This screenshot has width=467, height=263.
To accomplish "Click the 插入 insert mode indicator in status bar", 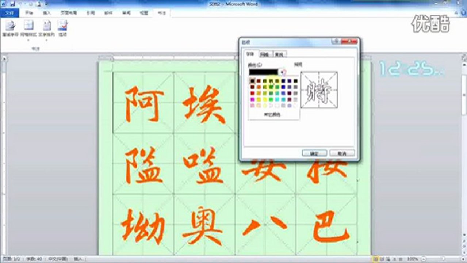I will point(78,259).
